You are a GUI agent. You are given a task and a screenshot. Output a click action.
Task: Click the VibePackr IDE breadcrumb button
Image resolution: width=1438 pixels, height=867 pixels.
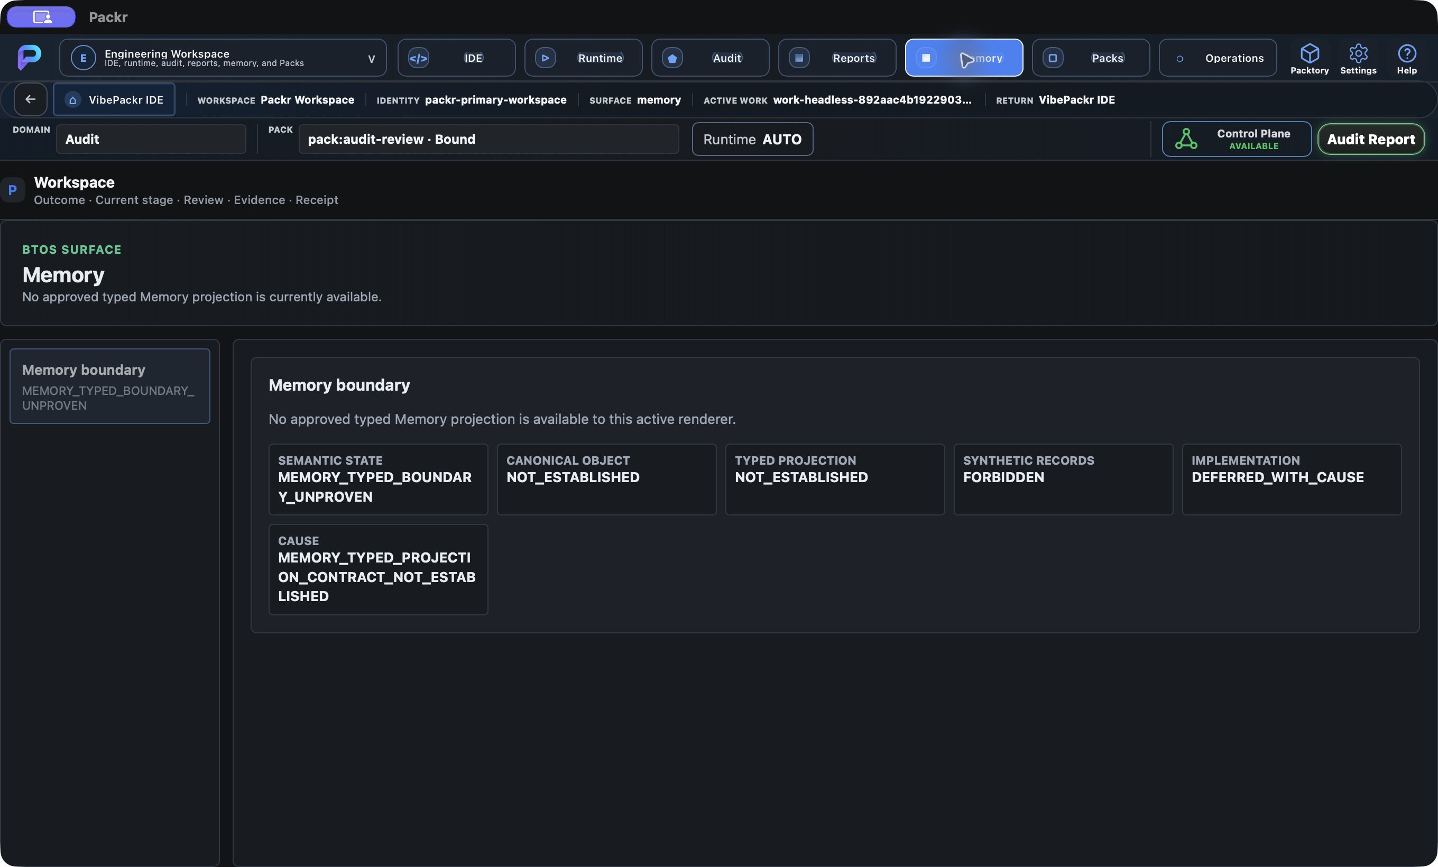[x=114, y=100]
